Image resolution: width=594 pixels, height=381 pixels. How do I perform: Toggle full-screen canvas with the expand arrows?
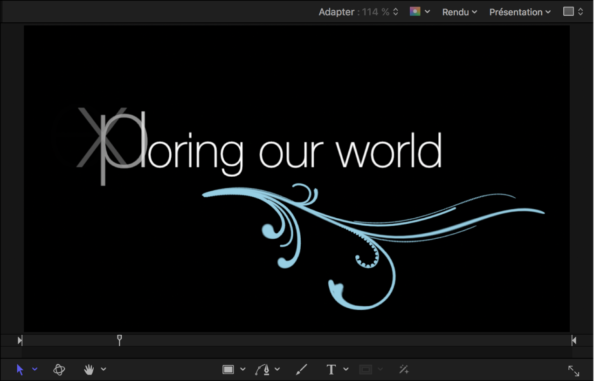[573, 371]
